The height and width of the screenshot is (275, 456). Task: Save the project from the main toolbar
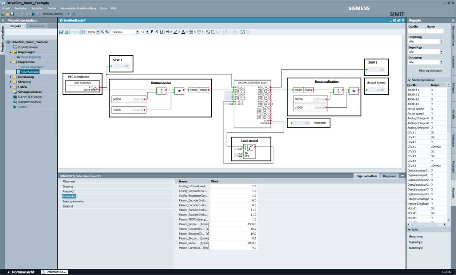click(x=12, y=14)
